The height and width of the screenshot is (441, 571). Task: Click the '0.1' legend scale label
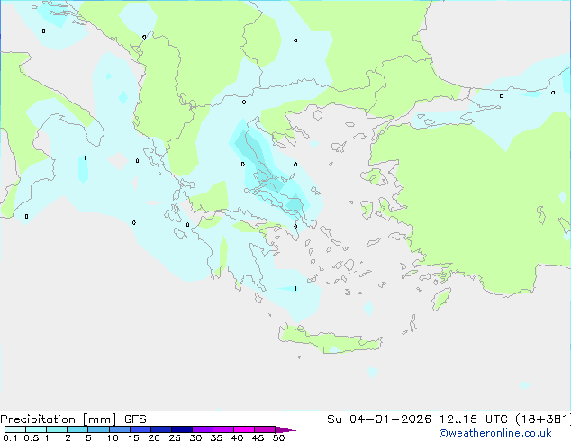click(x=10, y=437)
